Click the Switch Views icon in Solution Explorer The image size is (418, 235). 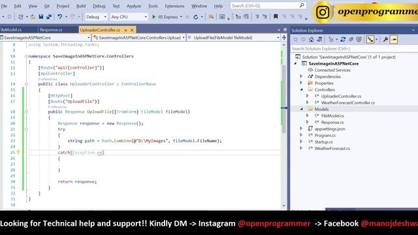(x=319, y=40)
